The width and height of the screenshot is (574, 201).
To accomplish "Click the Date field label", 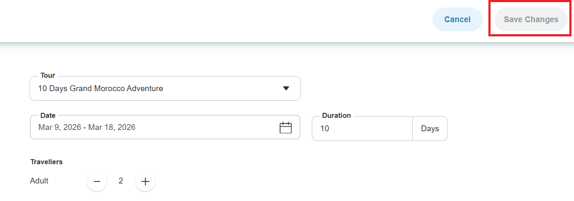I will [48, 115].
